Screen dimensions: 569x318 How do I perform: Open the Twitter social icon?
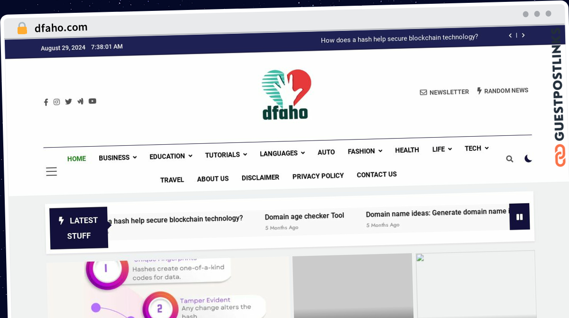tap(68, 102)
